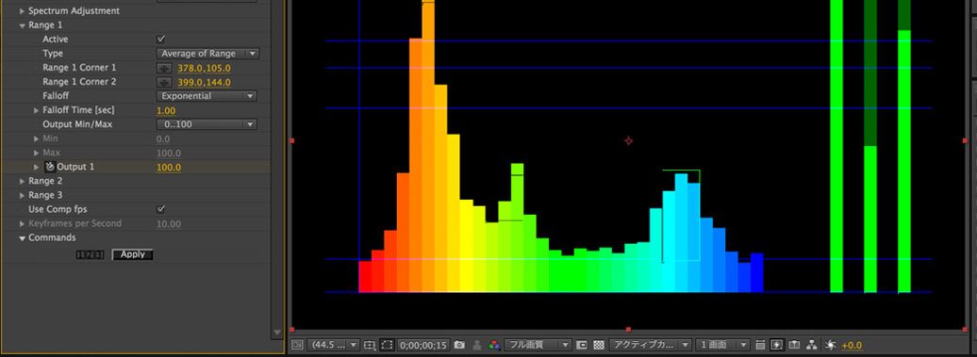Click the Keyframes per Second value 10.00
The width and height of the screenshot is (977, 357).
pos(169,224)
